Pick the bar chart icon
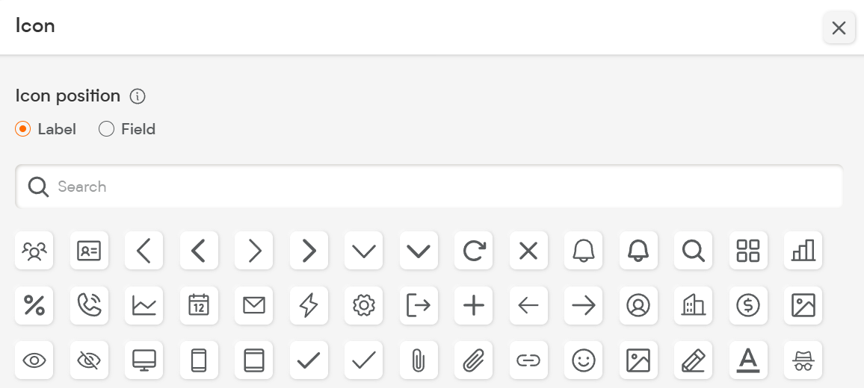 (x=803, y=251)
